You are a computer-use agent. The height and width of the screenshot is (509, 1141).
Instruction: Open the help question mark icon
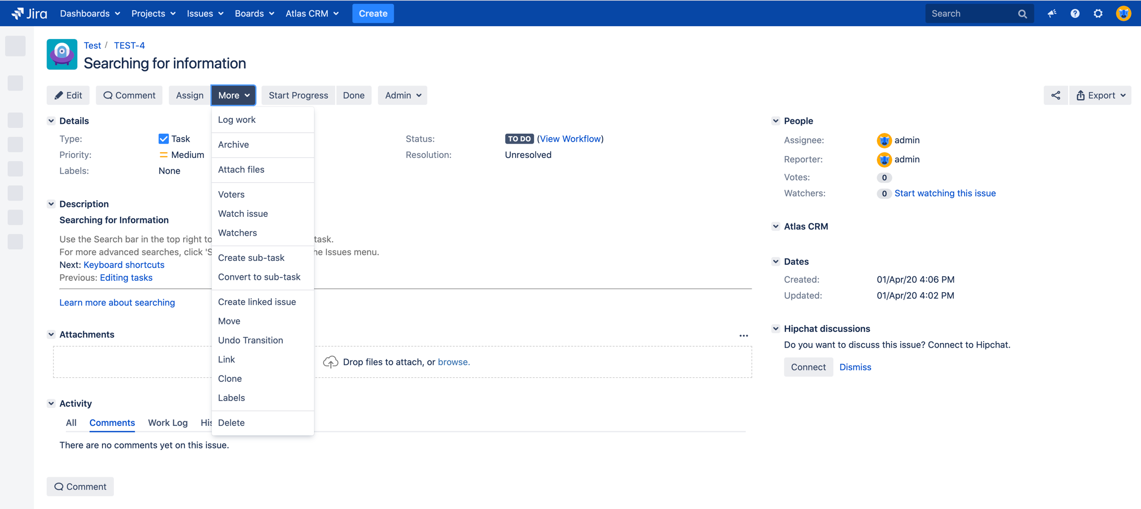(1075, 13)
